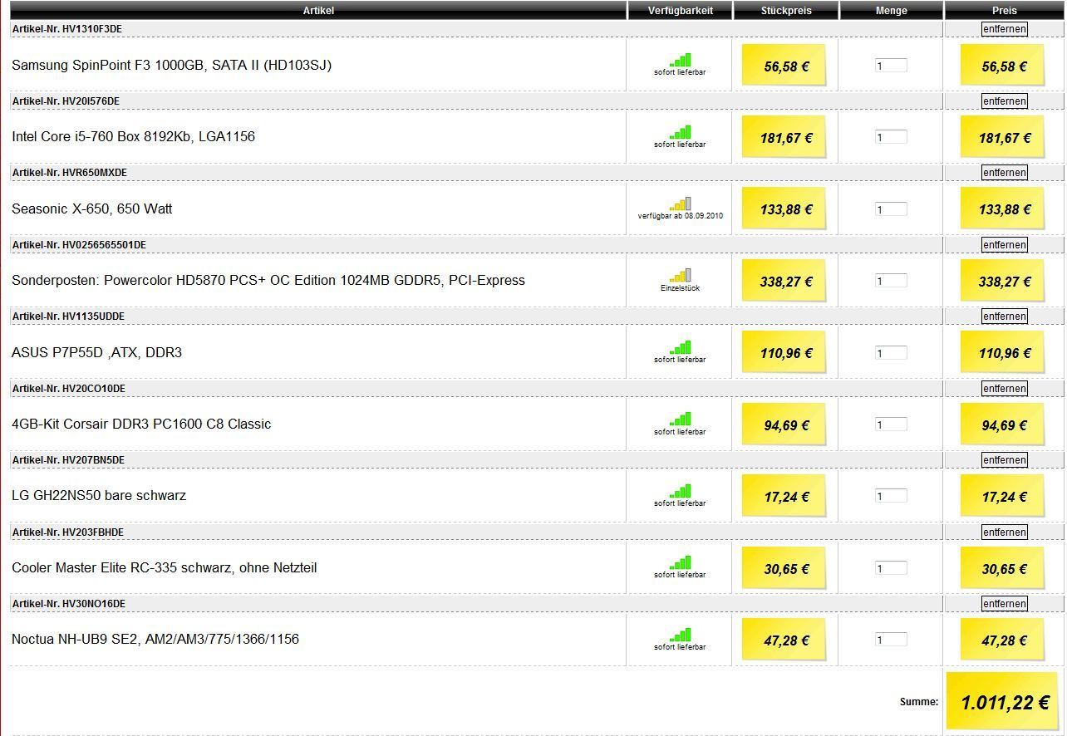This screenshot has width=1067, height=736.
Task: Focus quantity field for Seasonic X-650
Action: [891, 209]
